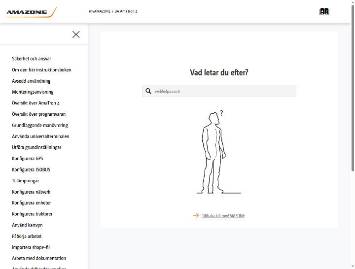Select Grundläggande manövrering menu entry

coord(40,125)
